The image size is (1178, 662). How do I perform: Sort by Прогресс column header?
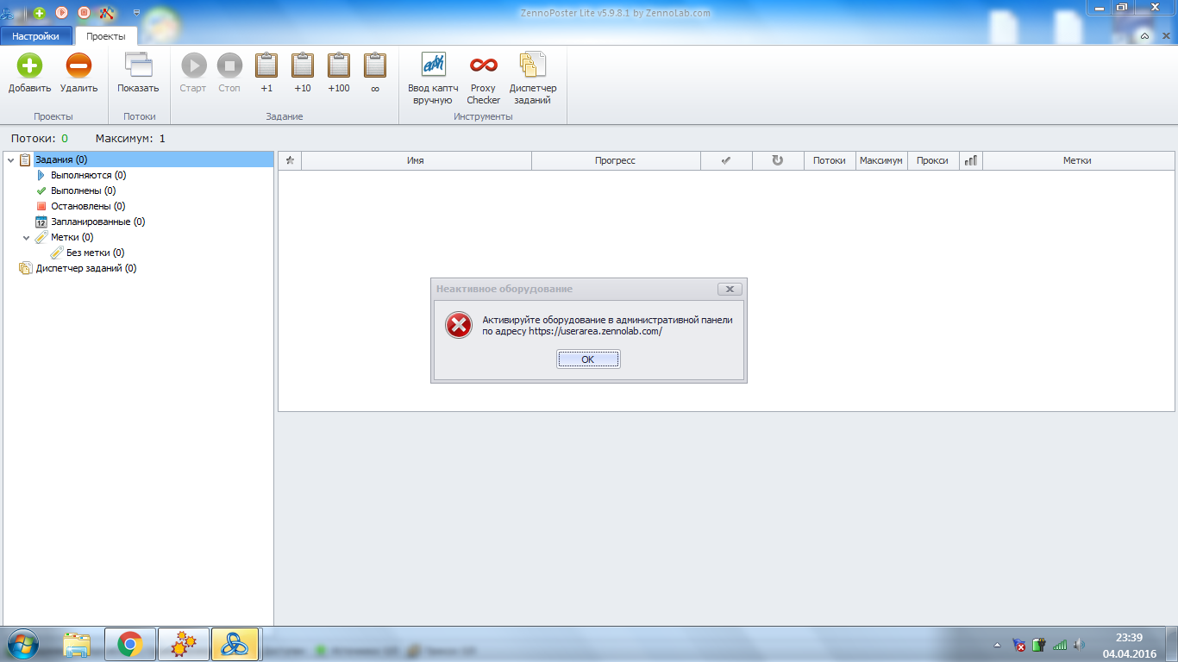(x=616, y=160)
